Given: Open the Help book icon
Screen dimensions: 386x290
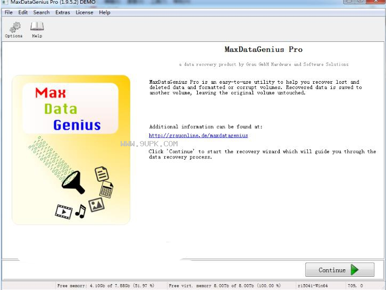Looking at the screenshot, I should [37, 30].
